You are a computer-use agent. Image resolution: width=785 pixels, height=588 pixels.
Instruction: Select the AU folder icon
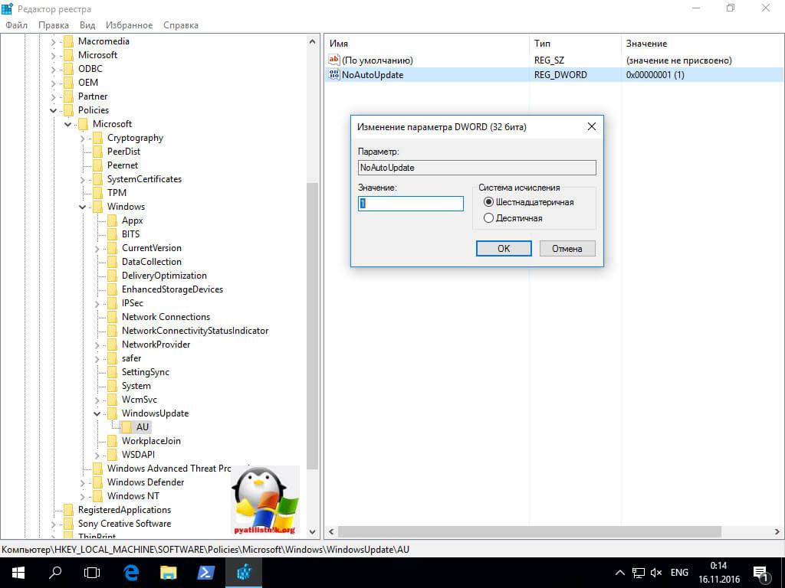[127, 427]
